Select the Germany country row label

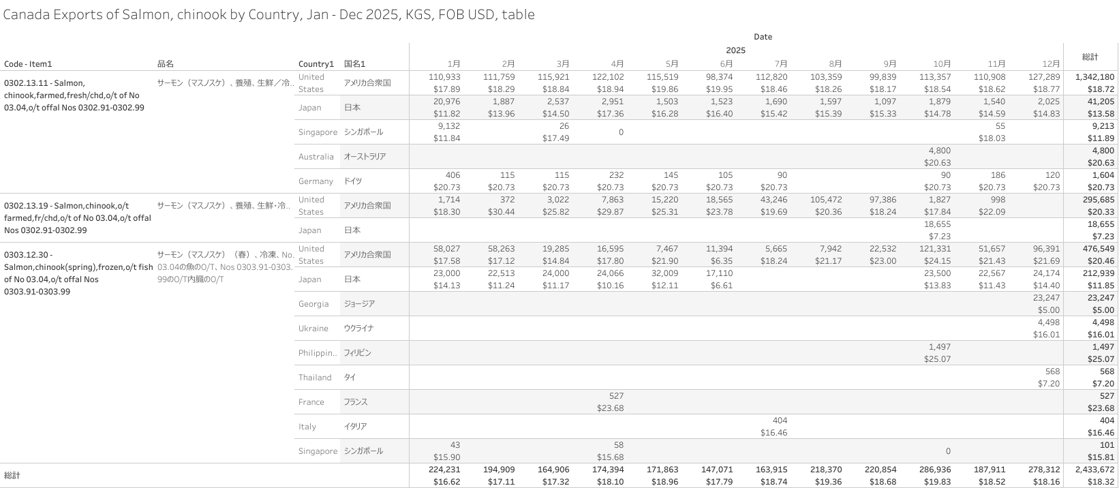[x=316, y=181]
